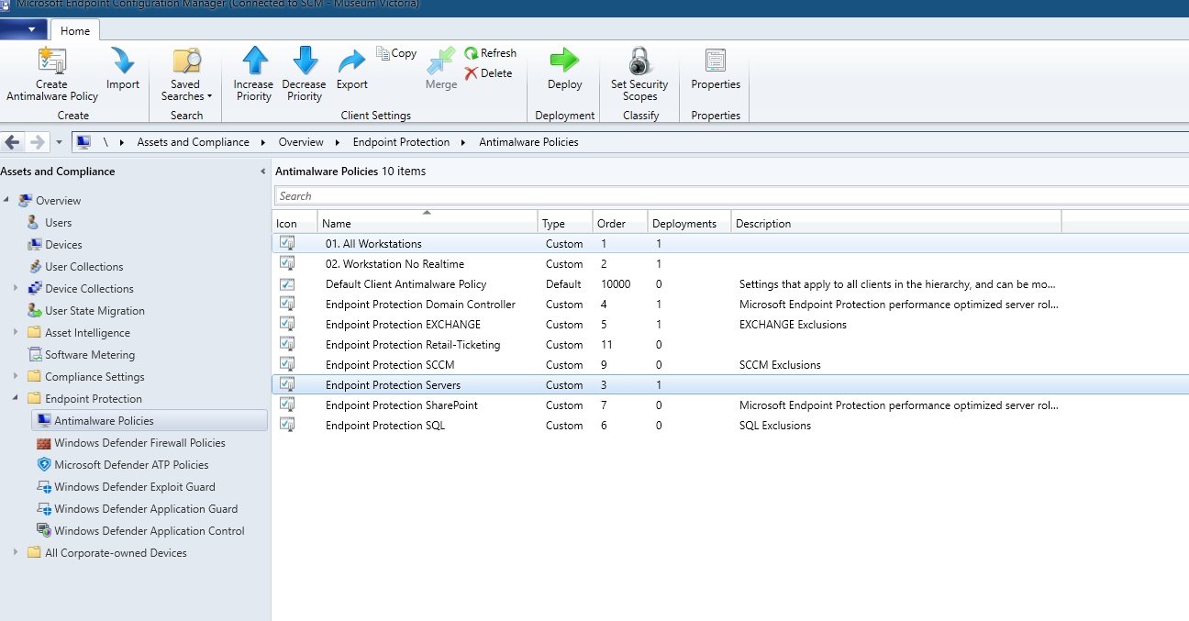This screenshot has height=621, width=1189.
Task: Select Endpoint Protection SCCM policy
Action: tap(730, 365)
